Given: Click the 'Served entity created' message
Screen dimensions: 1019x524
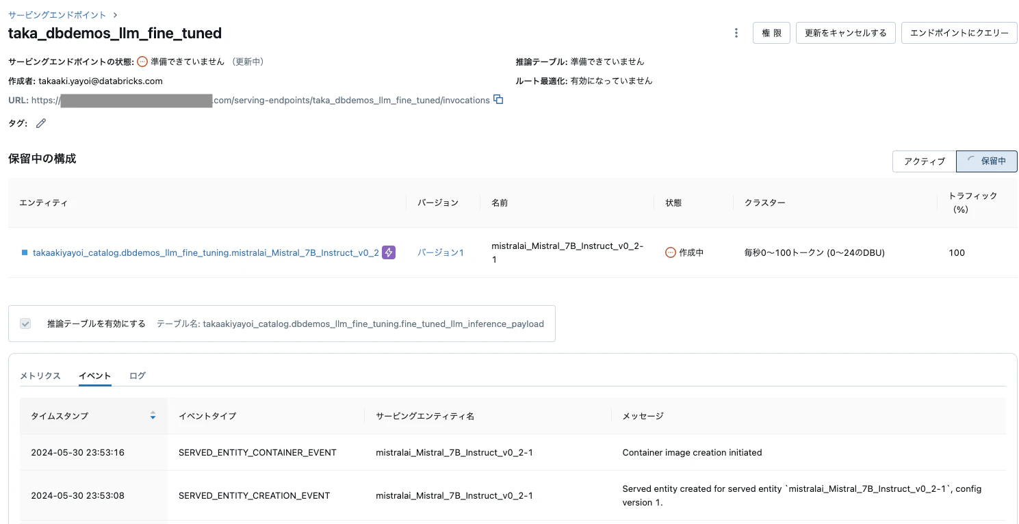Looking at the screenshot, I should tap(801, 495).
